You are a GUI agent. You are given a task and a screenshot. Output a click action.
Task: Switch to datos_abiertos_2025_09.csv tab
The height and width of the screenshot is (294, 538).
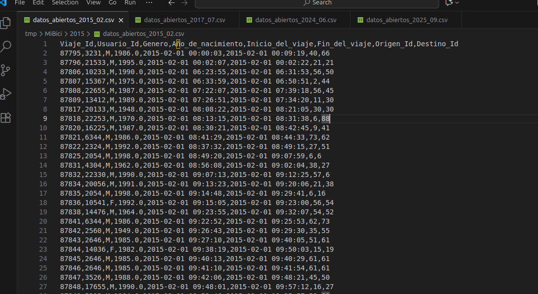tap(407, 20)
